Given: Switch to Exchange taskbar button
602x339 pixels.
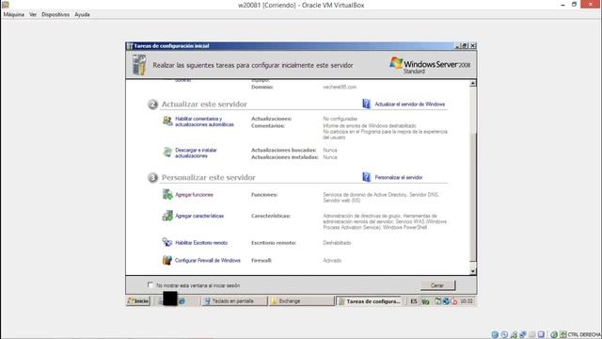Looking at the screenshot, I should (301, 301).
